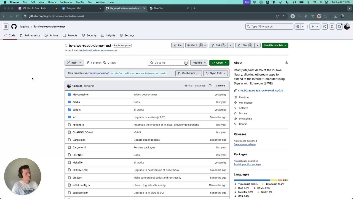Open the green Code dropdown
The height and width of the screenshot is (199, 353).
pos(219,63)
